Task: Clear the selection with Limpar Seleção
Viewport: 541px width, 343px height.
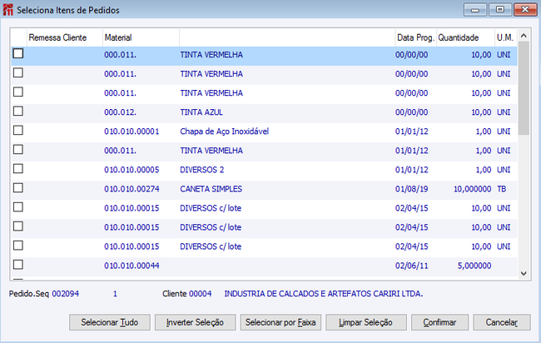Action: (365, 322)
